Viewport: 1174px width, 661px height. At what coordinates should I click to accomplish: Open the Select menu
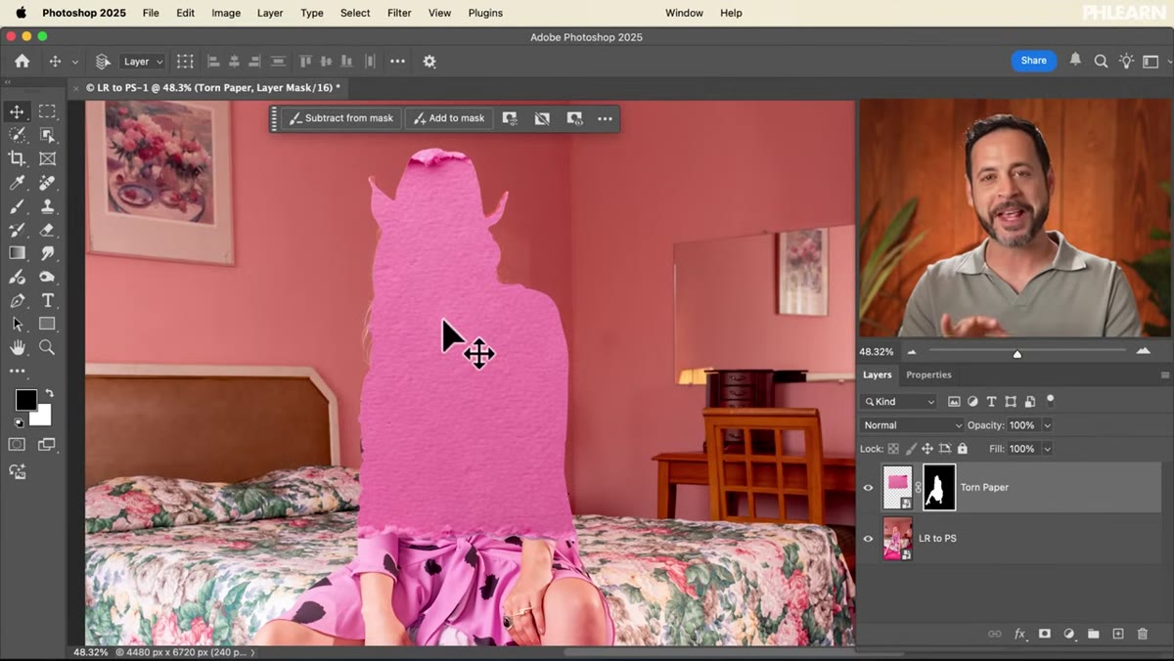pos(355,13)
